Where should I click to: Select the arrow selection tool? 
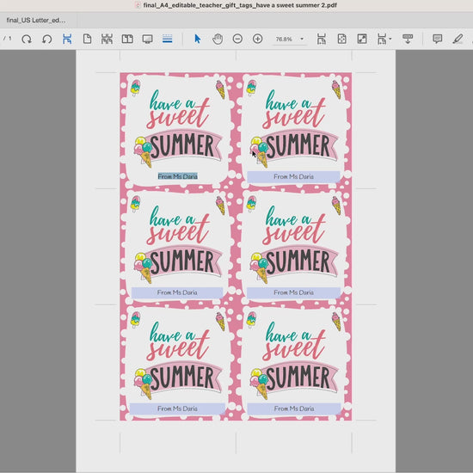click(198, 39)
